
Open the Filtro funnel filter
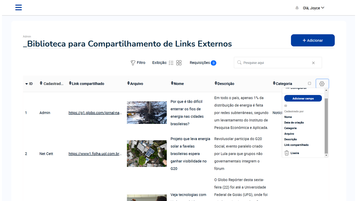[x=138, y=63]
